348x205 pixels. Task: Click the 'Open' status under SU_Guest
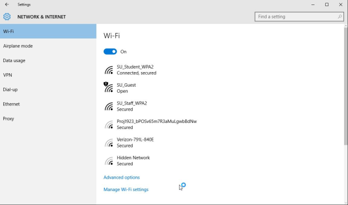(122, 91)
